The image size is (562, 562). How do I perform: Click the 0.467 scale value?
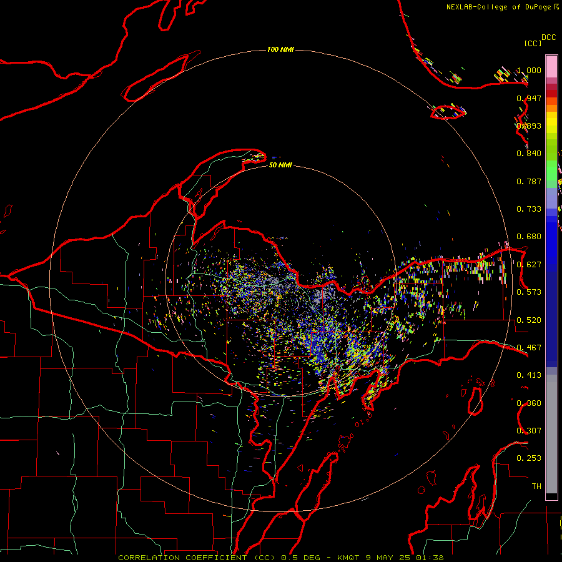[x=529, y=348]
